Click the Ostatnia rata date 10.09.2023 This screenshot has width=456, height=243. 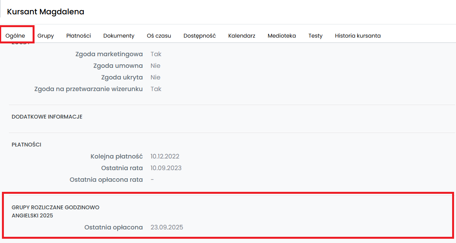166,168
